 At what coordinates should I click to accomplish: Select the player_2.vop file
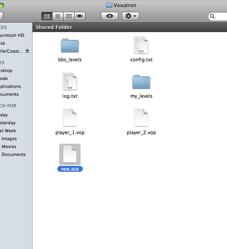[x=141, y=118]
